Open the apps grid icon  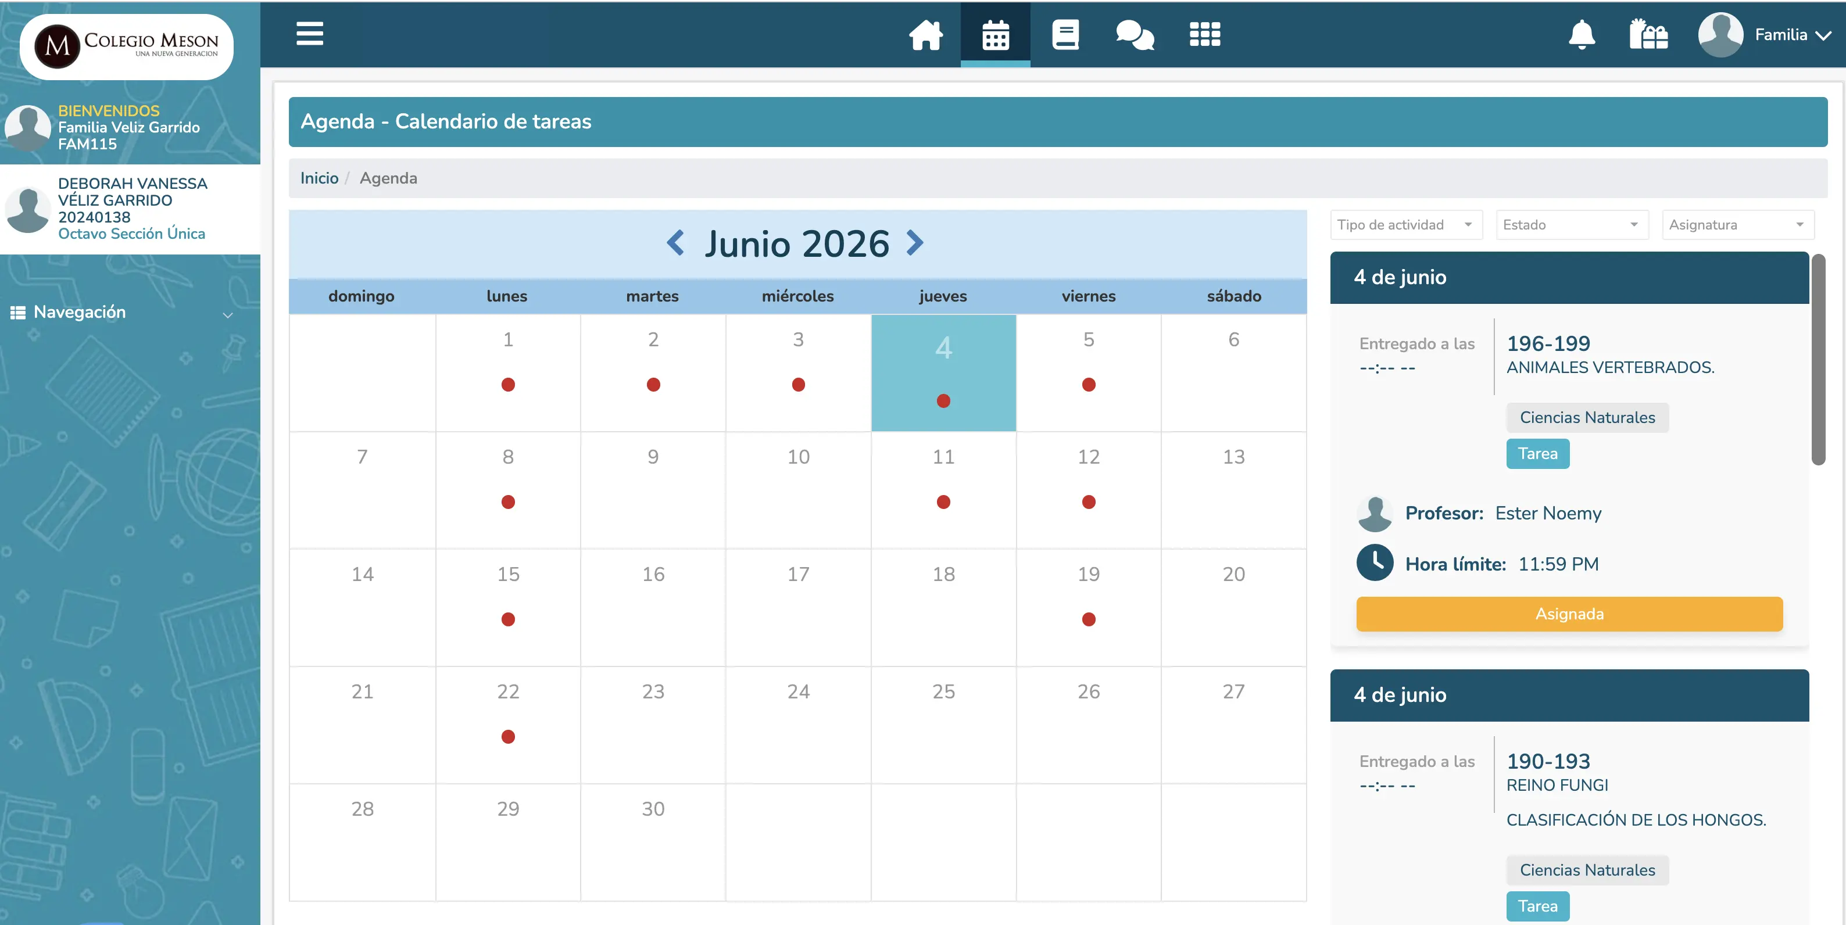tap(1205, 34)
